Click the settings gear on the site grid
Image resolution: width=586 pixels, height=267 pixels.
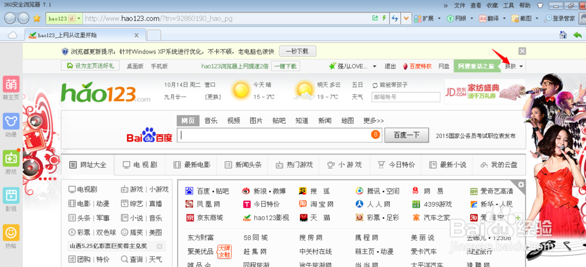point(521,184)
